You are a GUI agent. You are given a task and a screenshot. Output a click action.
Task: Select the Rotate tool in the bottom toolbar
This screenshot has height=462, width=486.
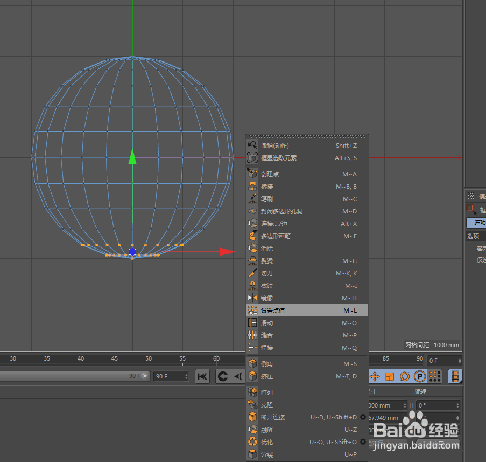click(x=405, y=376)
